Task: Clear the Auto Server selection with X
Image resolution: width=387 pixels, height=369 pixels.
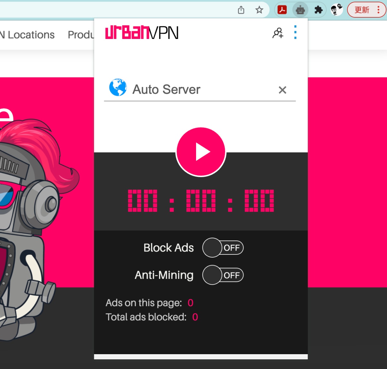Action: 283,90
